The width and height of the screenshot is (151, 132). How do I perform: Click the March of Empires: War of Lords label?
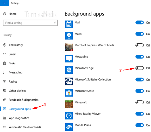94,45
